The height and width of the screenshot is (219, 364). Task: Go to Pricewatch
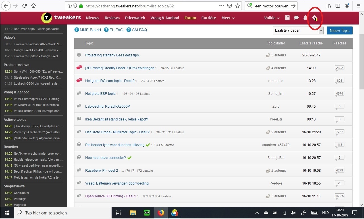click(x=135, y=18)
